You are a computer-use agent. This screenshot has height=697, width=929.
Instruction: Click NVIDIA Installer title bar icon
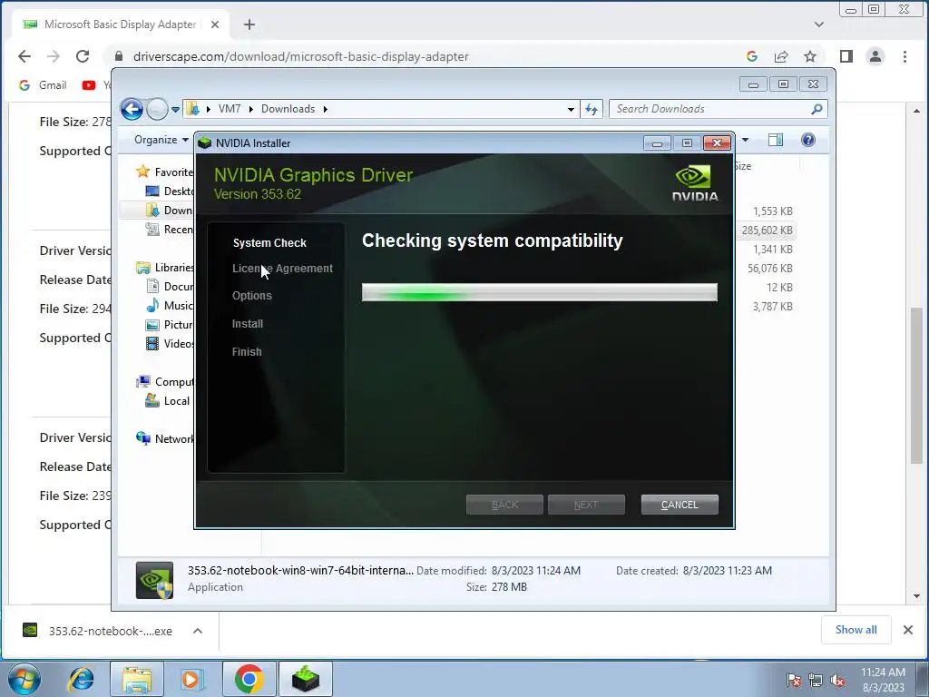click(205, 142)
